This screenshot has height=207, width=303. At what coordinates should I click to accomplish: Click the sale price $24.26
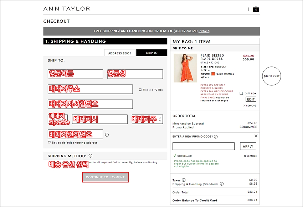(248, 56)
